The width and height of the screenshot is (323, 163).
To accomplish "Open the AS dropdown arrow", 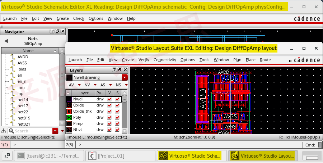I will click(111, 85).
